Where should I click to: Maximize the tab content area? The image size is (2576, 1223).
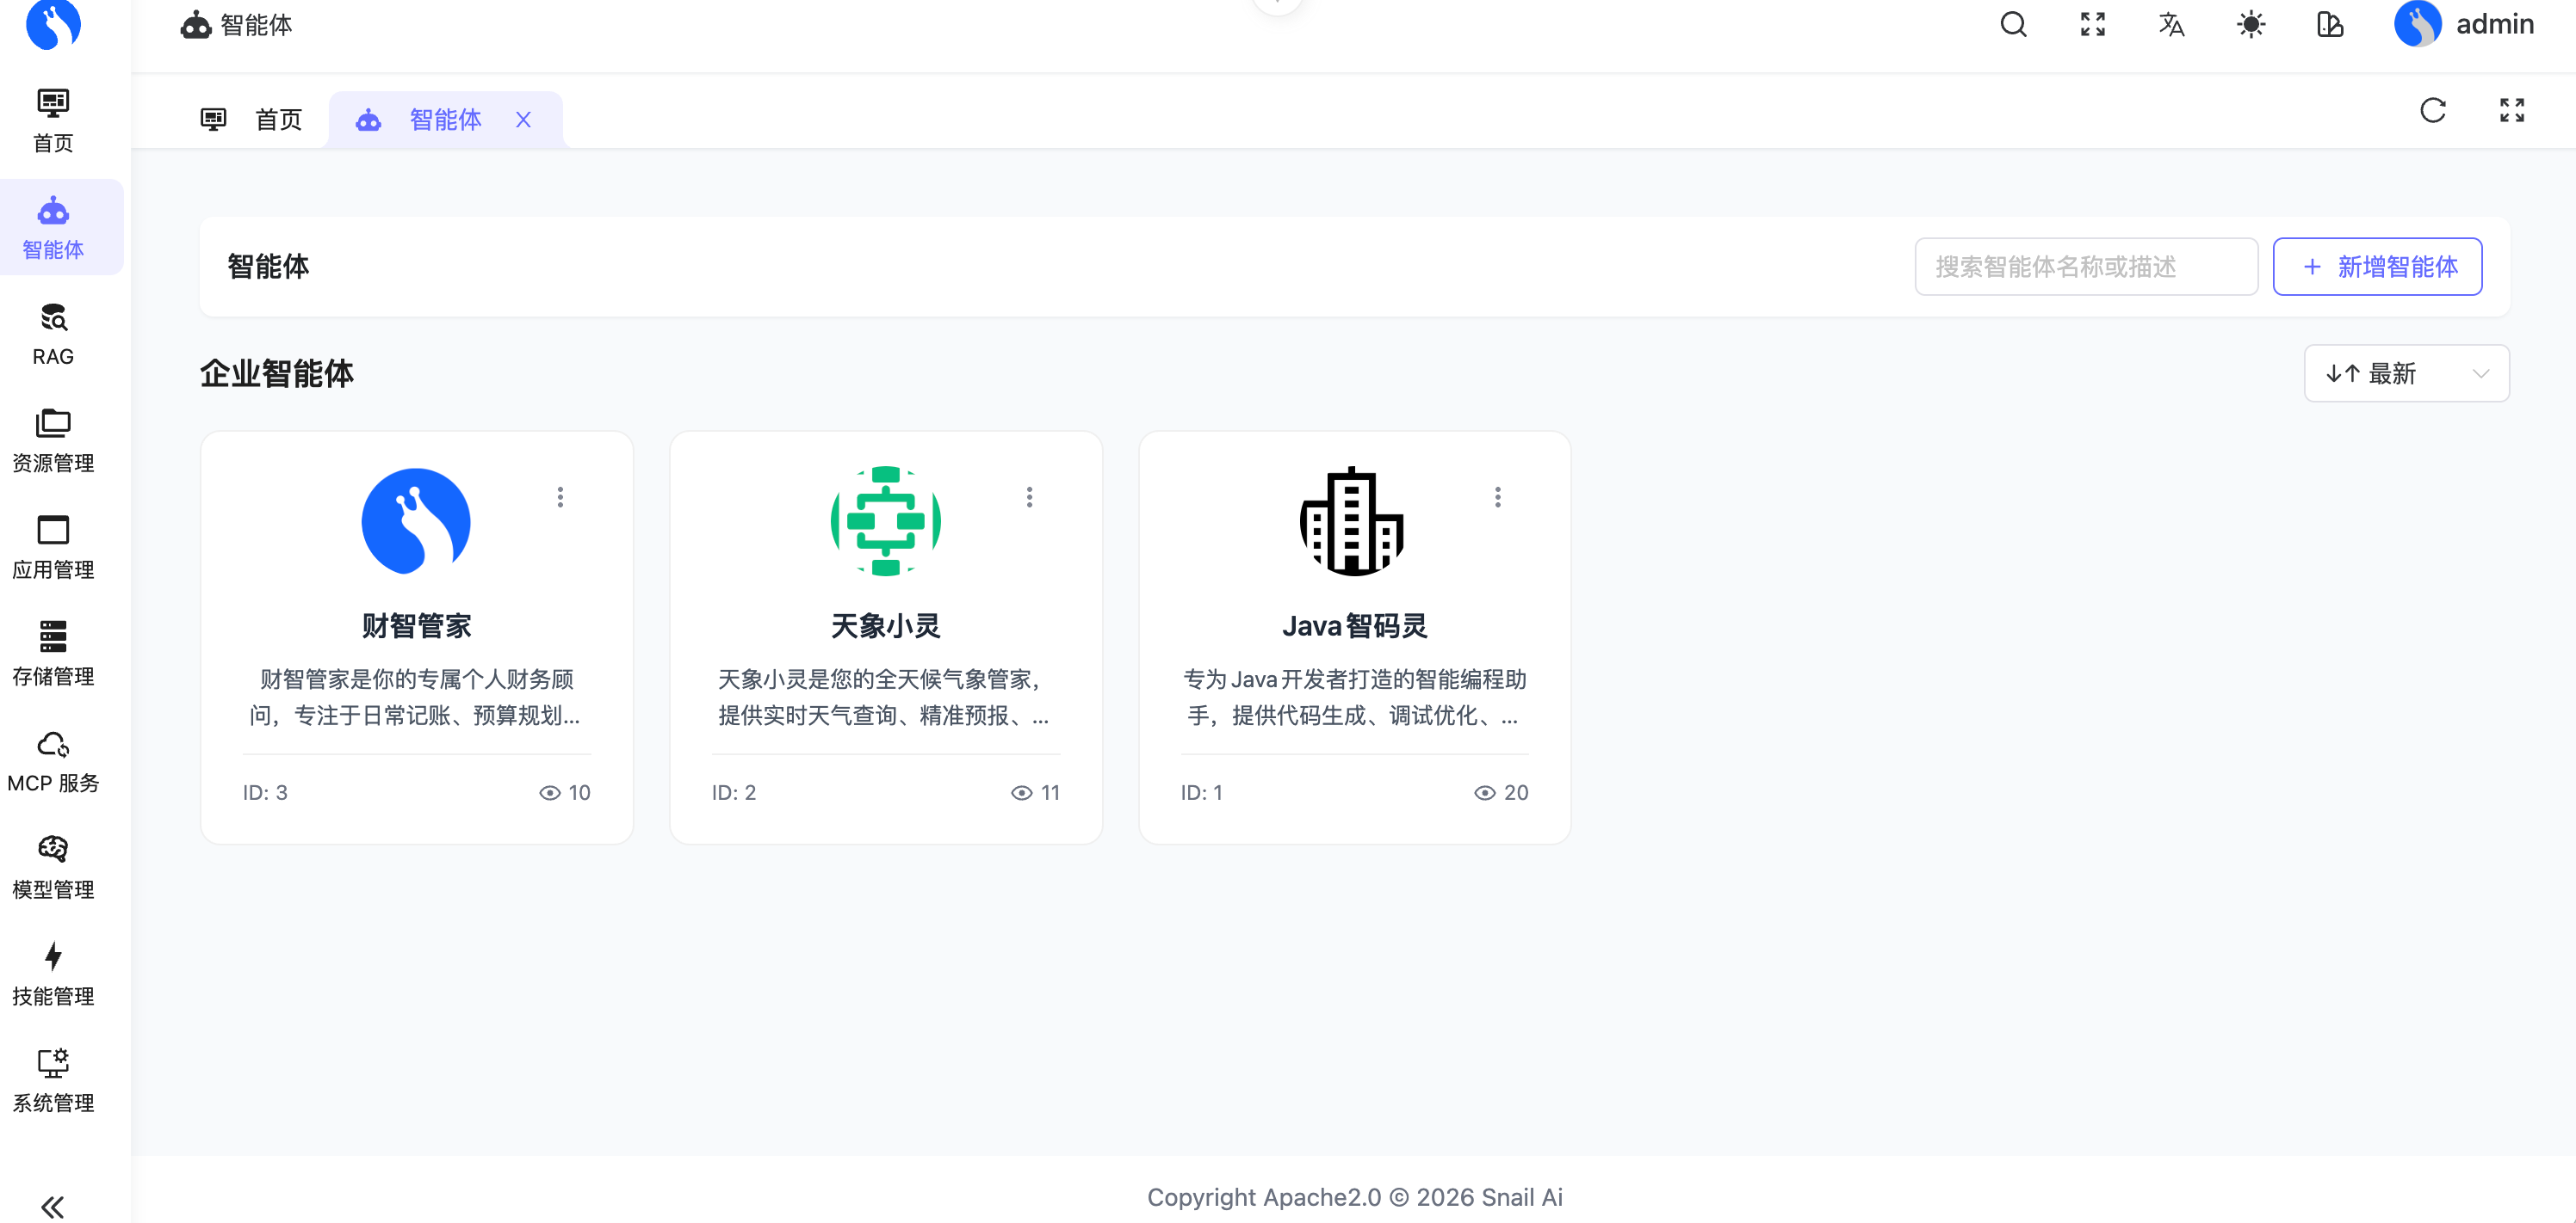(2511, 110)
